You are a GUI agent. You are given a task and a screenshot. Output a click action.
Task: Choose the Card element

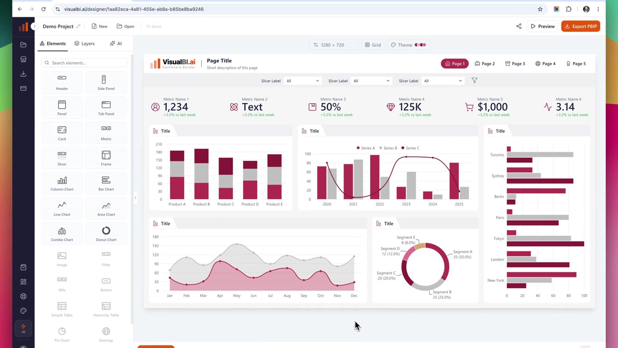pyautogui.click(x=62, y=133)
